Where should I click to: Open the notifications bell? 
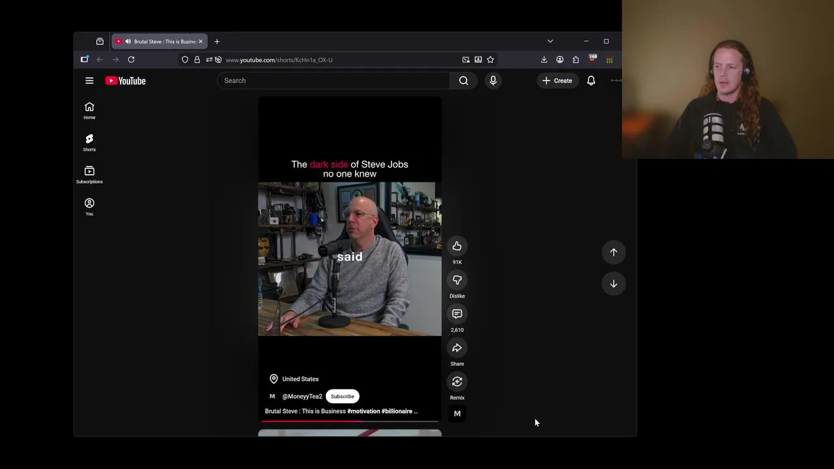coord(591,81)
